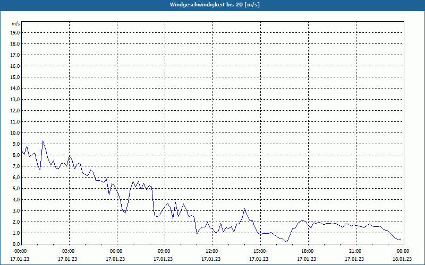425x265 pixels.
Task: Select the y-axis value '11,0'
Action: (15, 122)
